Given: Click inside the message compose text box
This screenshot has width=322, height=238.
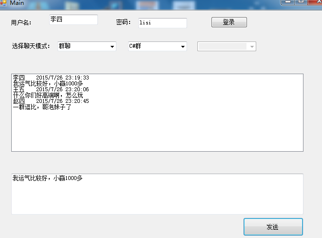Looking at the screenshot, I should click(x=157, y=194).
